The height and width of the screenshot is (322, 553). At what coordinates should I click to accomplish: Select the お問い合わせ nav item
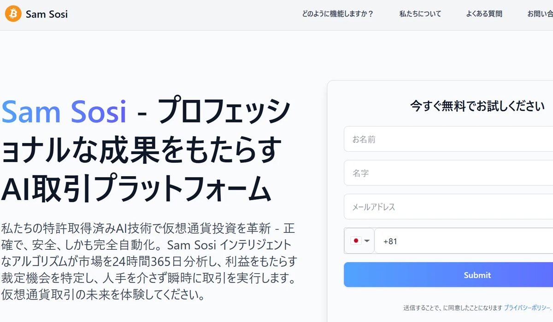[x=540, y=14]
